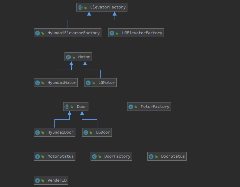
Task: Click the class icon of HyundaiMotor
Action: pyautogui.click(x=38, y=83)
